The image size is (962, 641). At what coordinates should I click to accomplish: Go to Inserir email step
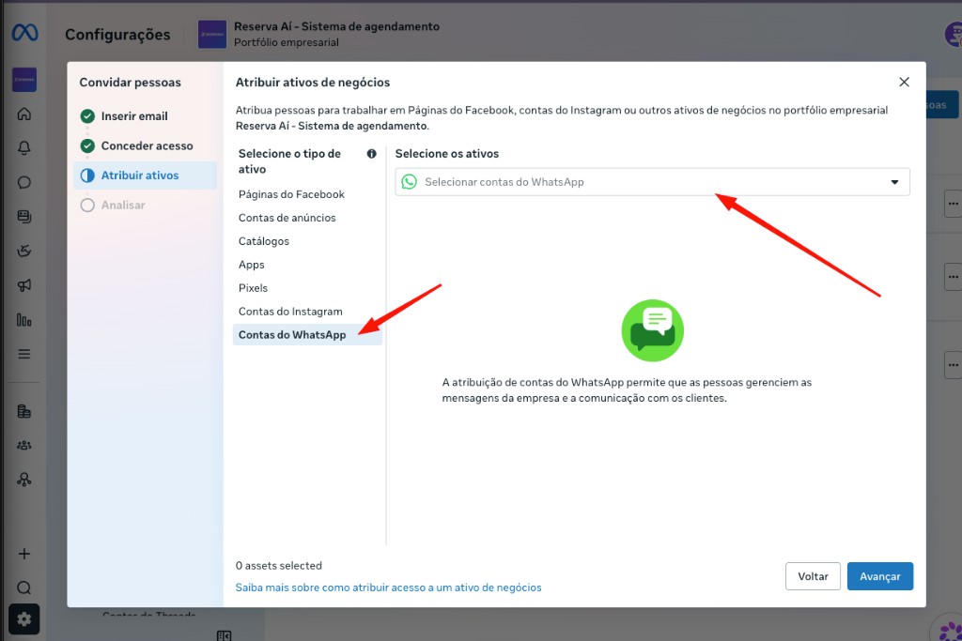[133, 115]
